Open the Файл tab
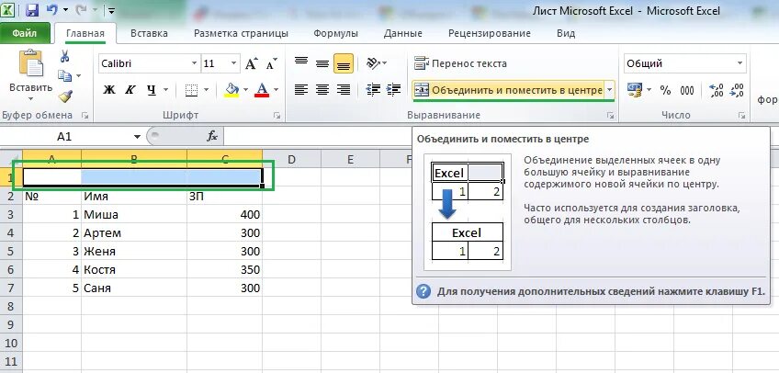The image size is (779, 373). pyautogui.click(x=24, y=33)
